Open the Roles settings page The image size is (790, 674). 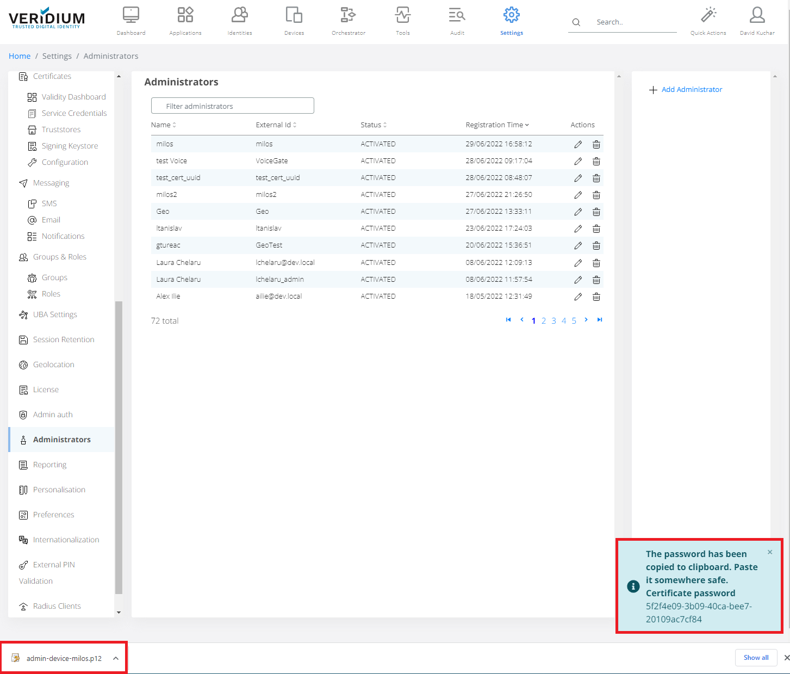[51, 294]
